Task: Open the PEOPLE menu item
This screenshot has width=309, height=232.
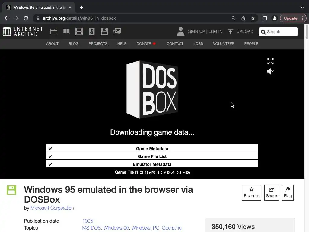Action: (x=251, y=43)
